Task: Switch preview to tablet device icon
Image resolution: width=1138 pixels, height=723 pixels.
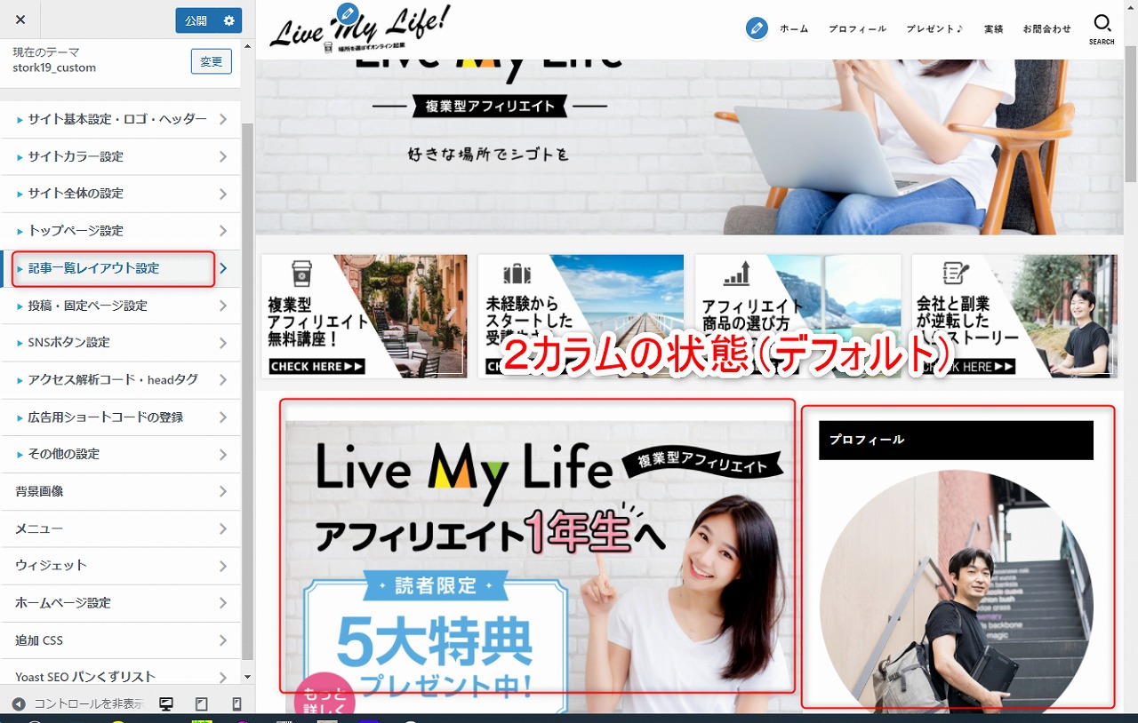Action: 201,703
